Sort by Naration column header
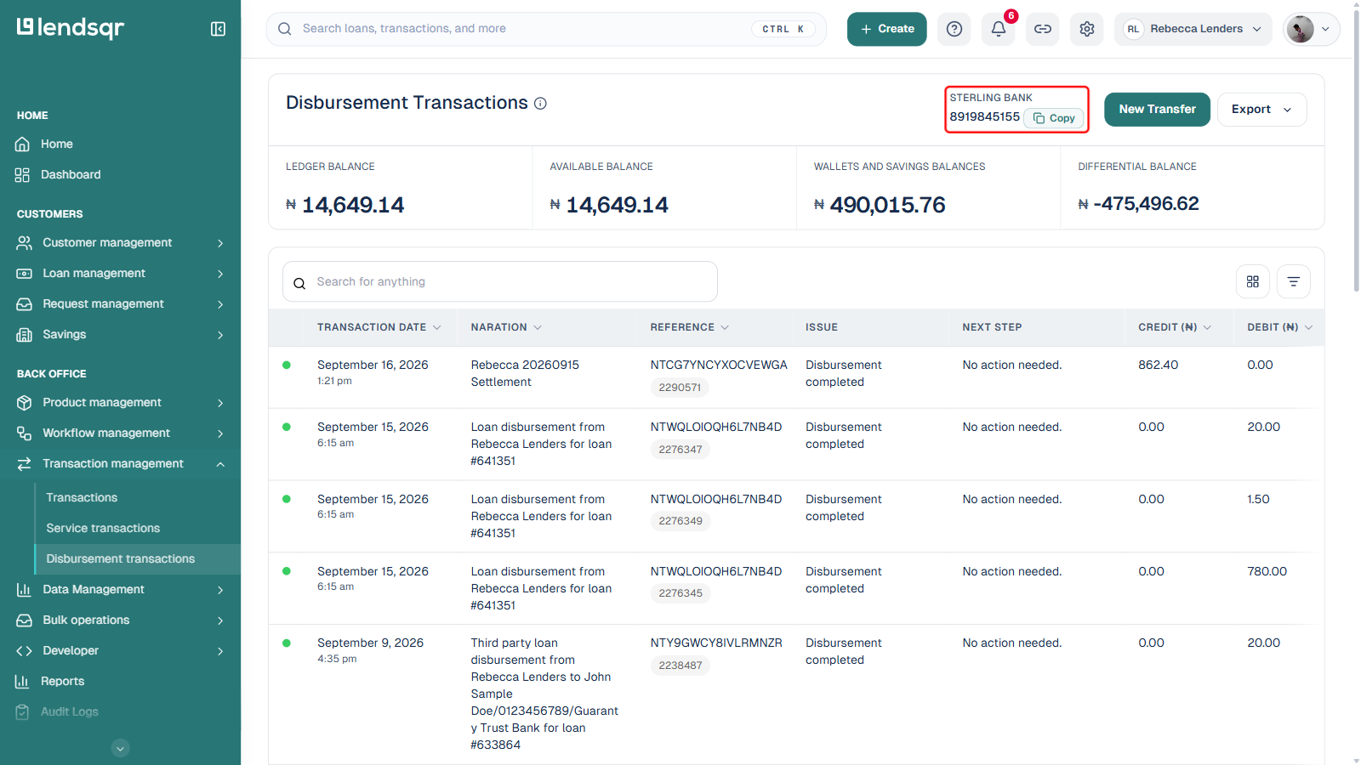 (506, 327)
